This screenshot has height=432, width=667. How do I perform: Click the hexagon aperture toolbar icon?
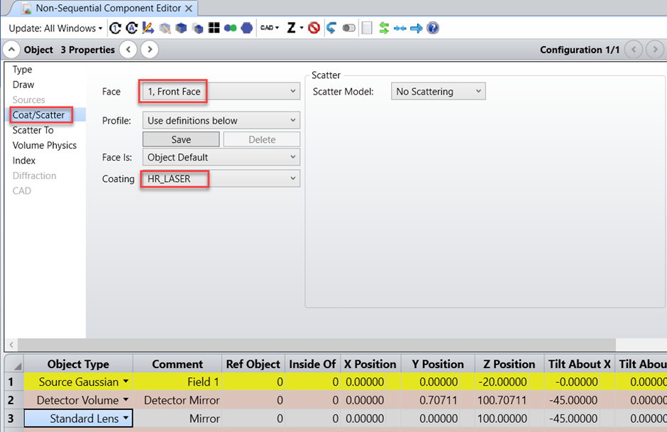click(x=246, y=28)
